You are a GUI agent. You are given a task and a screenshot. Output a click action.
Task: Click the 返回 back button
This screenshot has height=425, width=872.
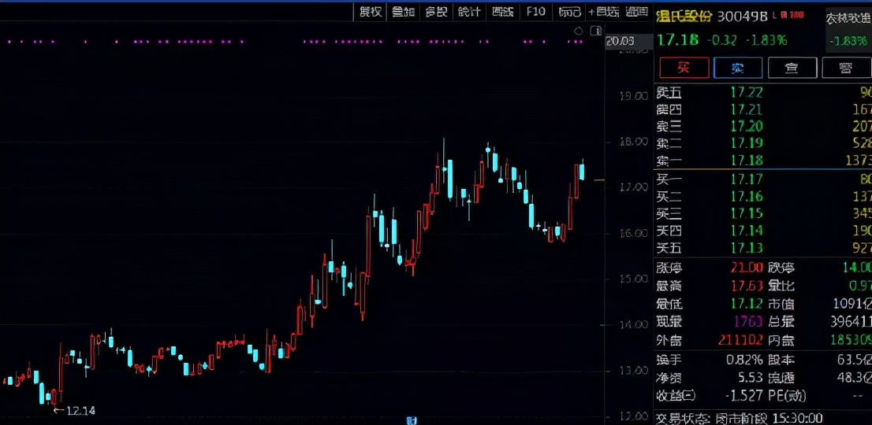pyautogui.click(x=637, y=12)
